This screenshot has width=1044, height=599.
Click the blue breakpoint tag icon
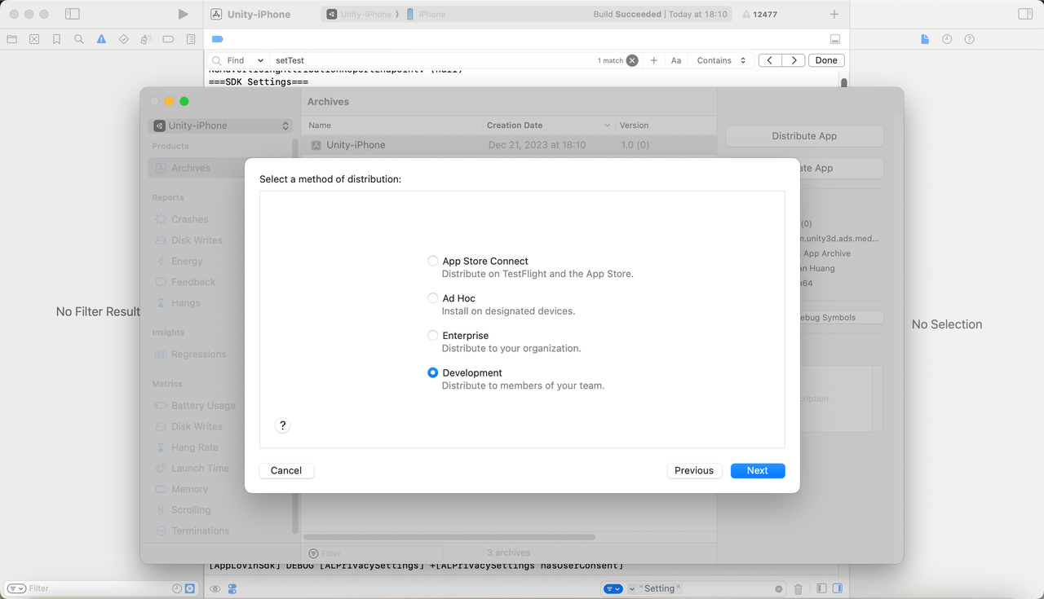[217, 39]
